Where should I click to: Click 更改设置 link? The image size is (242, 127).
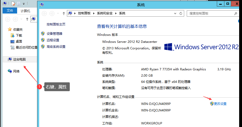tap(220, 104)
